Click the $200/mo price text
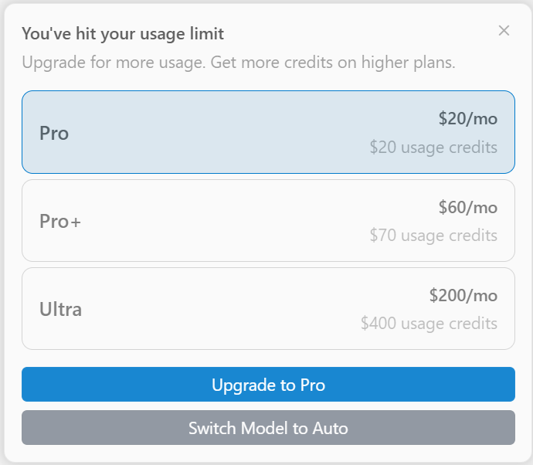Viewport: 533px width, 465px height. [x=463, y=295]
